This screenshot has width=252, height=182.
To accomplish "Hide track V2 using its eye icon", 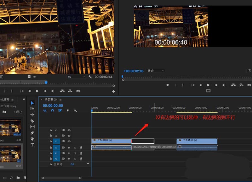I will (69, 136).
